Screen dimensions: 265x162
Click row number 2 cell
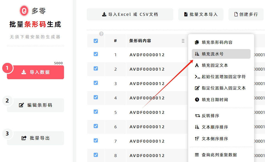pyautogui.click(x=115, y=69)
